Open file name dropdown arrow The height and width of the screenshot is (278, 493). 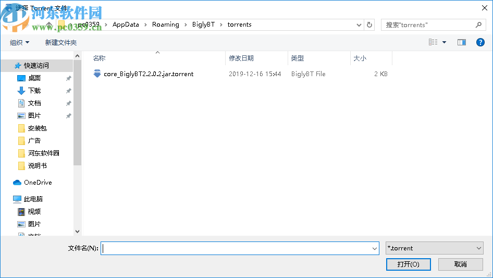click(x=375, y=248)
